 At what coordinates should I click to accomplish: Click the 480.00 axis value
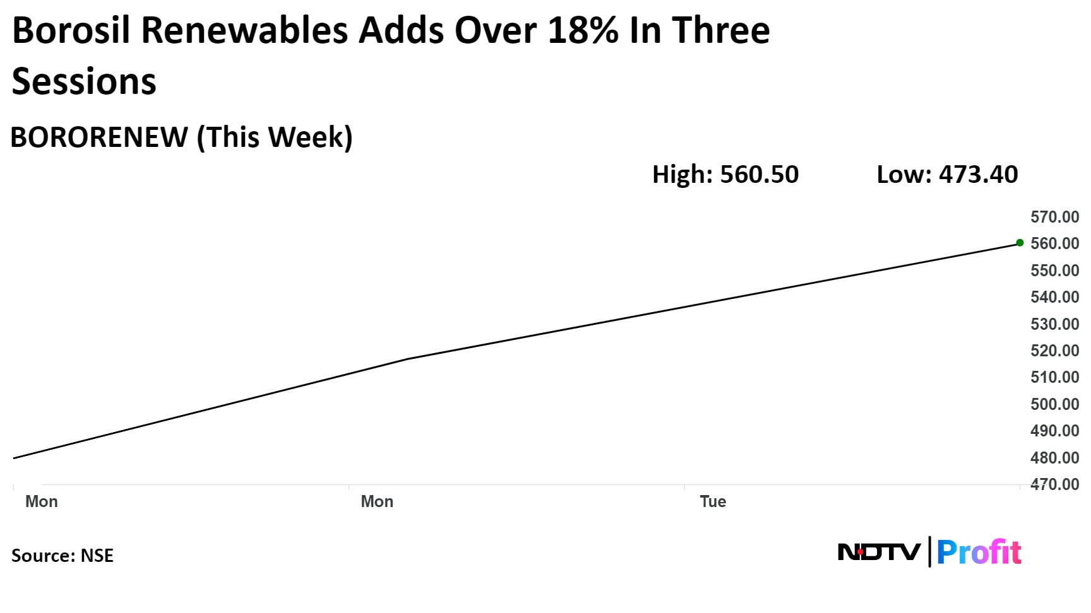(1054, 458)
